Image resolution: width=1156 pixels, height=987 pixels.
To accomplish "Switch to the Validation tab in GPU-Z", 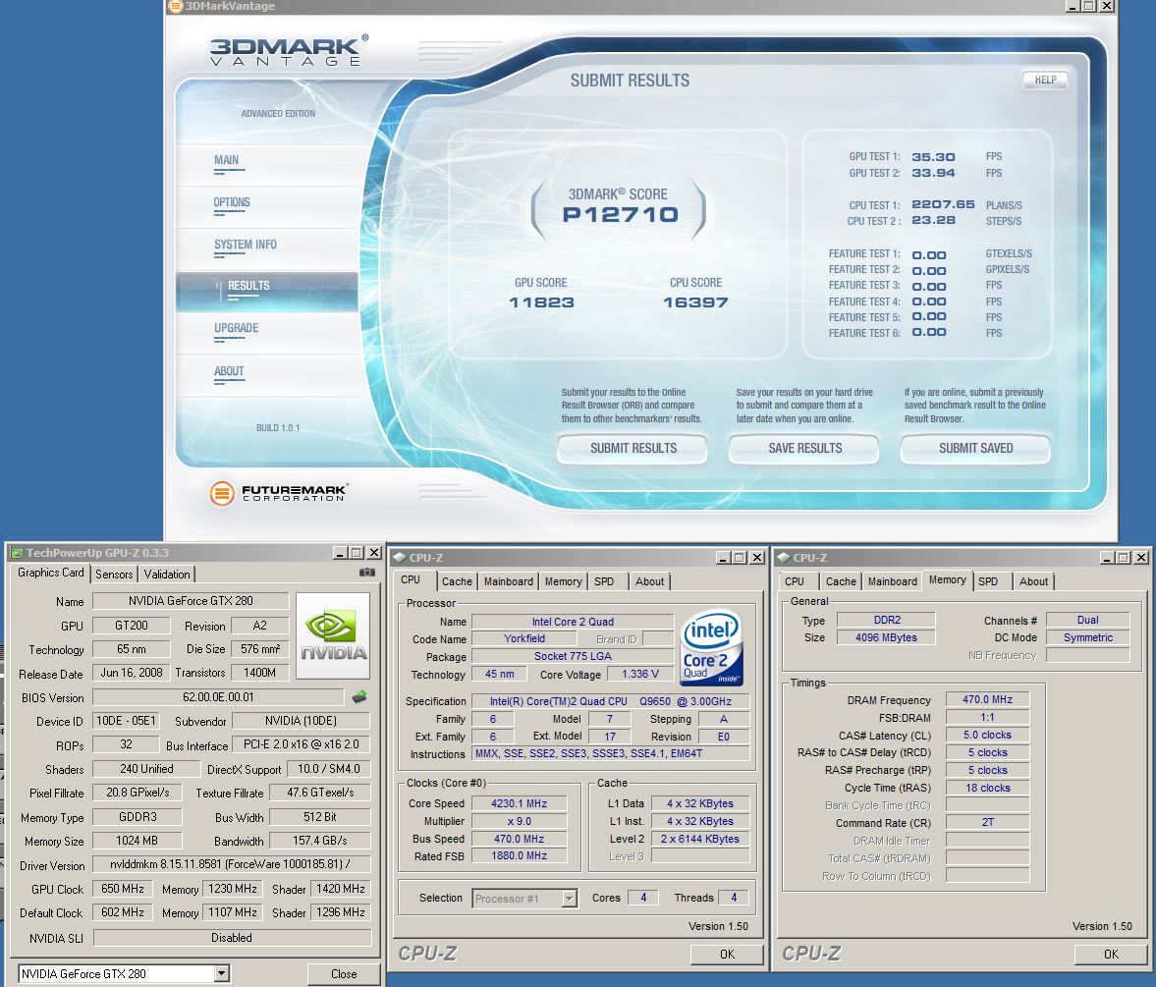I will click(x=167, y=575).
